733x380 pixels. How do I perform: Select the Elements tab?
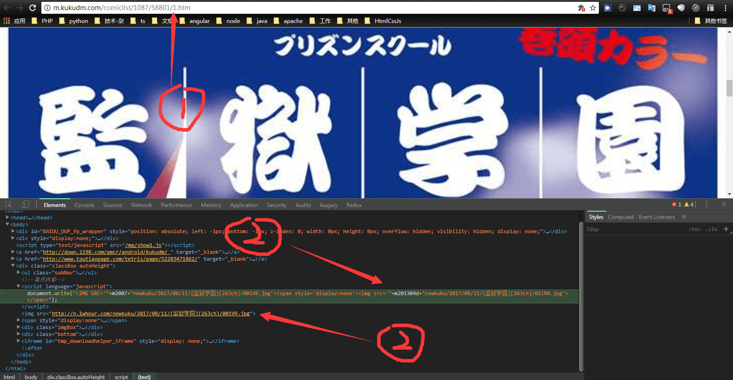click(x=55, y=205)
